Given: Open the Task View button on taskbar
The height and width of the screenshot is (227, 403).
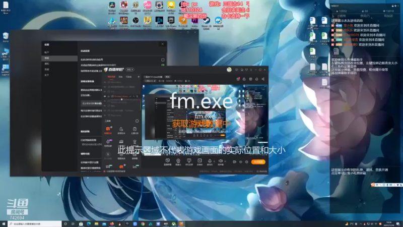Looking at the screenshot, I should tap(73, 224).
